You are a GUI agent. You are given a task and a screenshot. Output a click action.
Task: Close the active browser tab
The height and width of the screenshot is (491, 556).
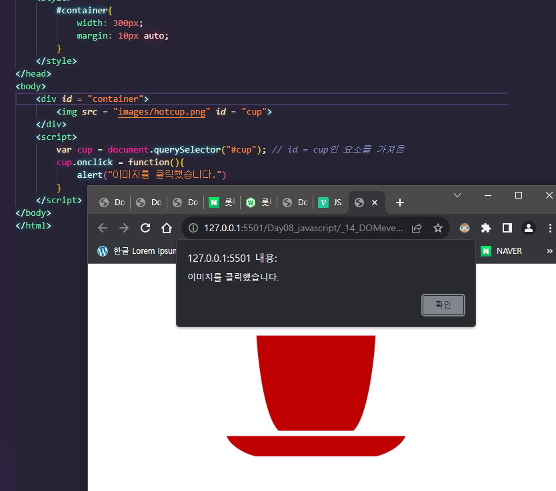pyautogui.click(x=375, y=203)
